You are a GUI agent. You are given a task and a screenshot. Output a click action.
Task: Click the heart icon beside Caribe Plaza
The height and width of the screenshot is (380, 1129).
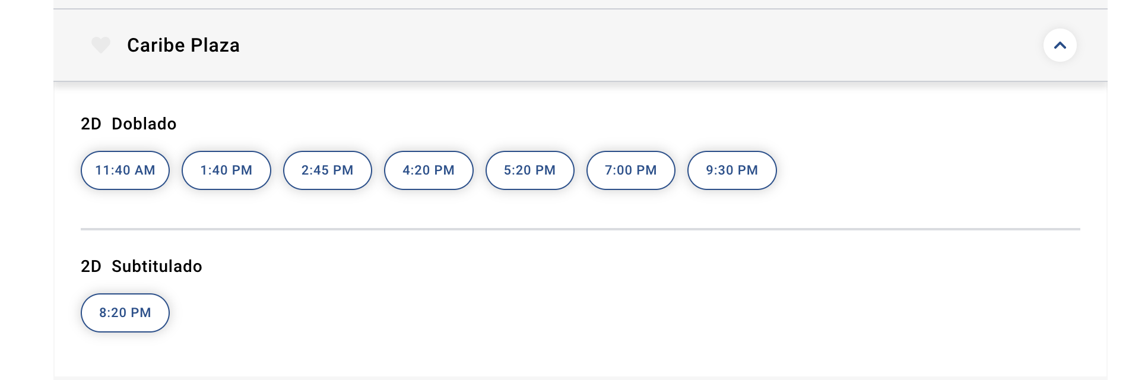click(101, 45)
